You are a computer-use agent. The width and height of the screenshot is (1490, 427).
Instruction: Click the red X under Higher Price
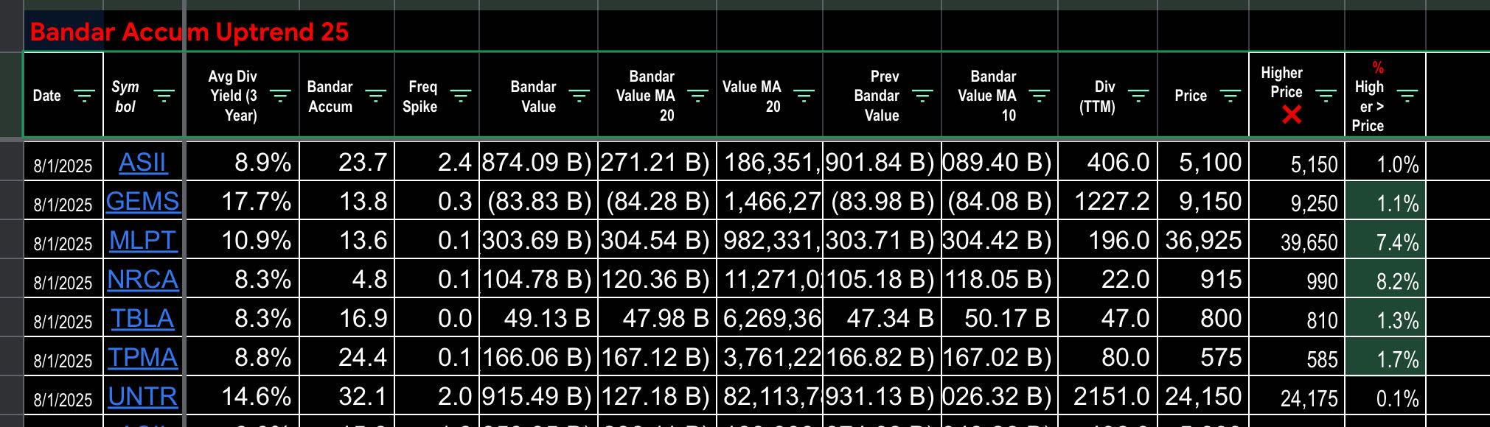click(1292, 114)
